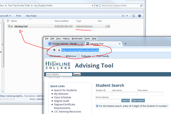This screenshot has height=114, width=171.
Task: Open the Bookmarks menu in the browser
Action: [77, 39]
